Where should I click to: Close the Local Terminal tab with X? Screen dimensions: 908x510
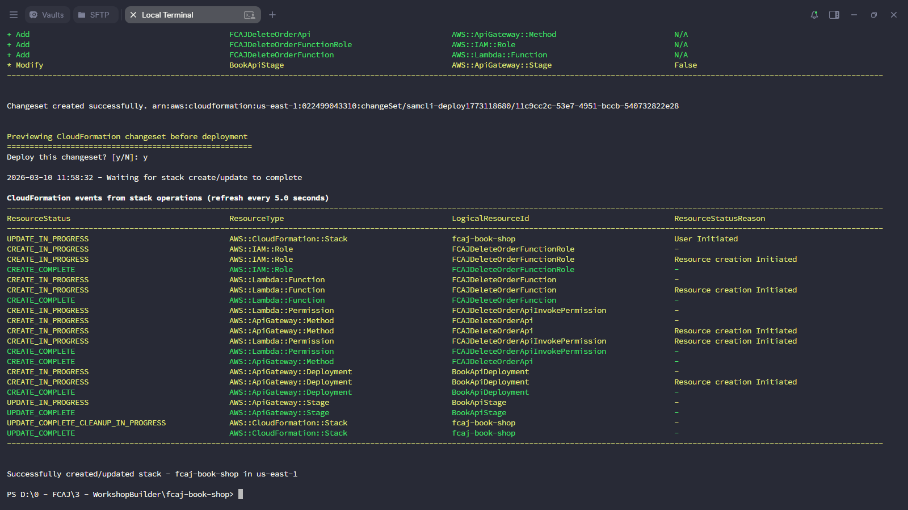pos(133,15)
